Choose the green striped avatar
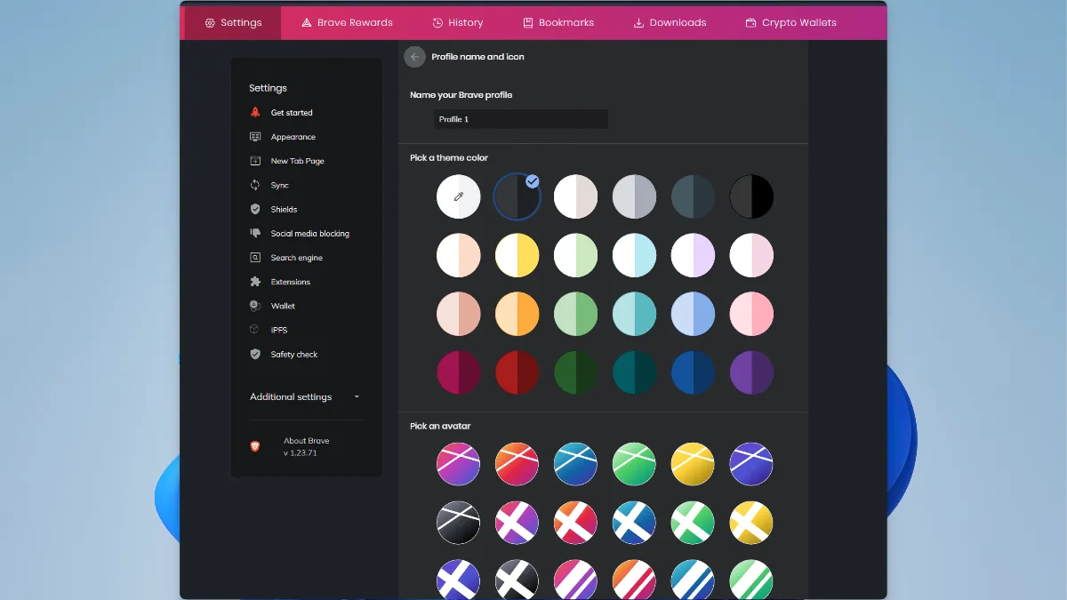The height and width of the screenshot is (600, 1067). click(752, 580)
